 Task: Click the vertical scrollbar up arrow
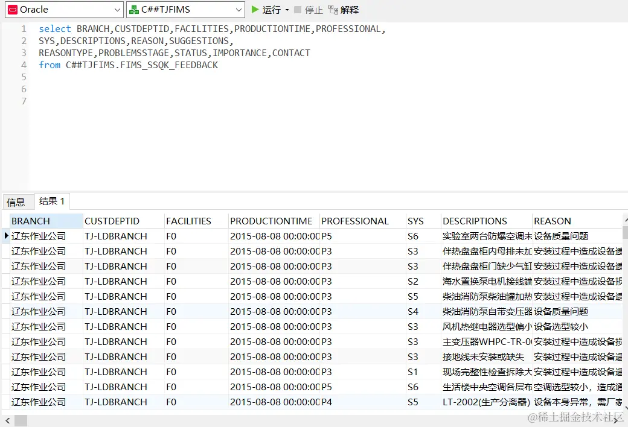pos(625,220)
